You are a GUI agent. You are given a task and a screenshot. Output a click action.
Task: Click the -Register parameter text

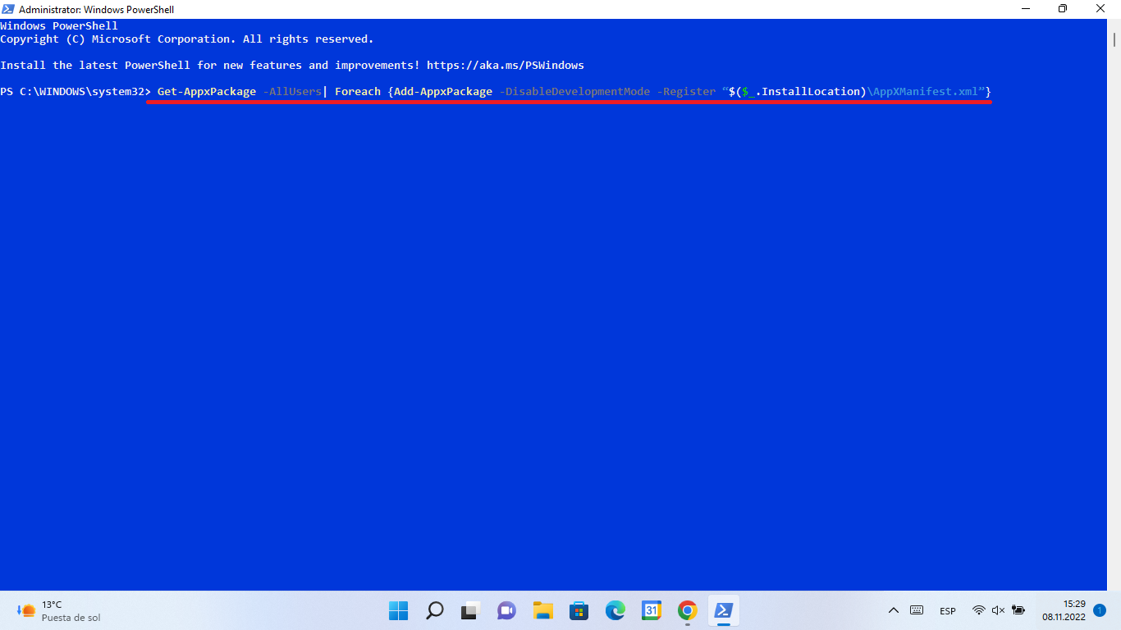pos(686,91)
